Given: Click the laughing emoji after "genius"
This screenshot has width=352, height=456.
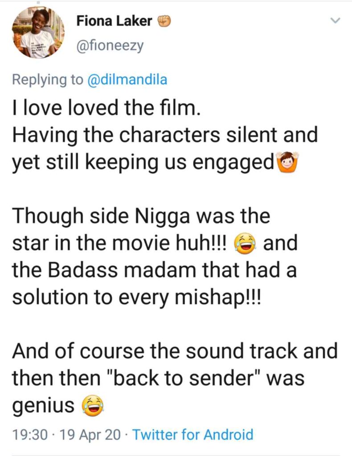Looking at the screenshot, I should pos(92,406).
